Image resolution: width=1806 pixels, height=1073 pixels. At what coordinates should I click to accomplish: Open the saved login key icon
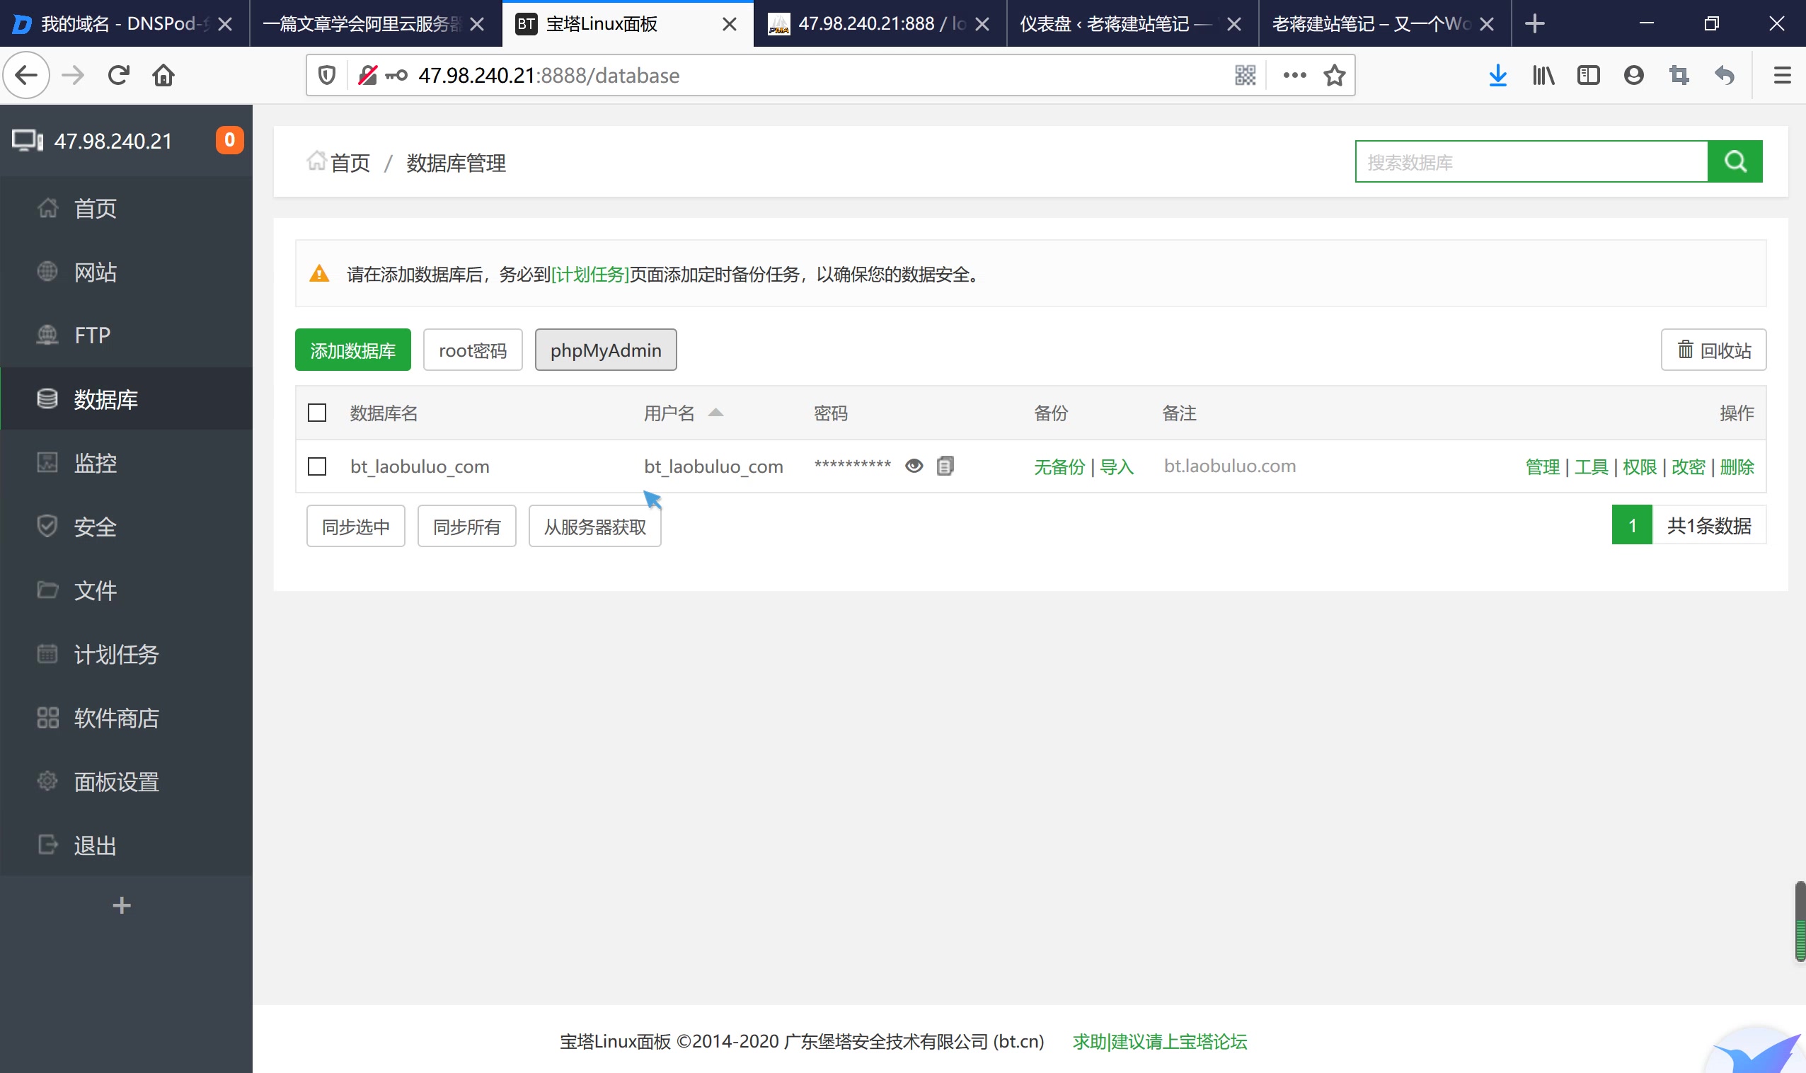(x=396, y=75)
